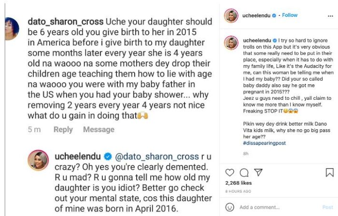The height and width of the screenshot is (216, 338).
Task: Follow ucheelendu
Action: point(290,15)
